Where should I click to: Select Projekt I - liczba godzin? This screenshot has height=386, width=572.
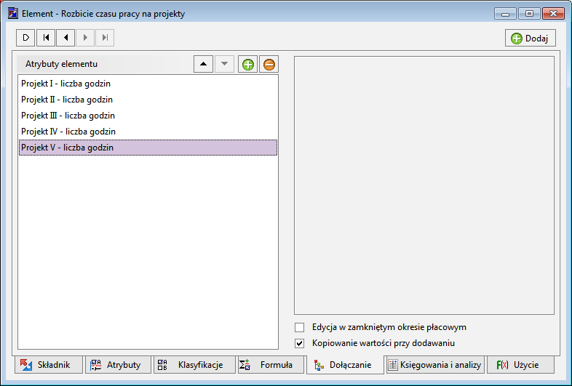pyautogui.click(x=66, y=84)
